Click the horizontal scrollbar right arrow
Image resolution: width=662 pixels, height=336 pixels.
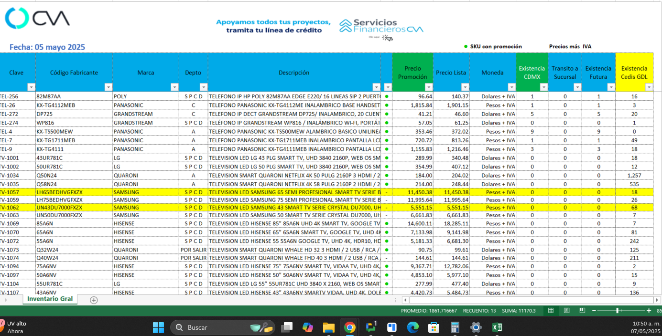658,300
